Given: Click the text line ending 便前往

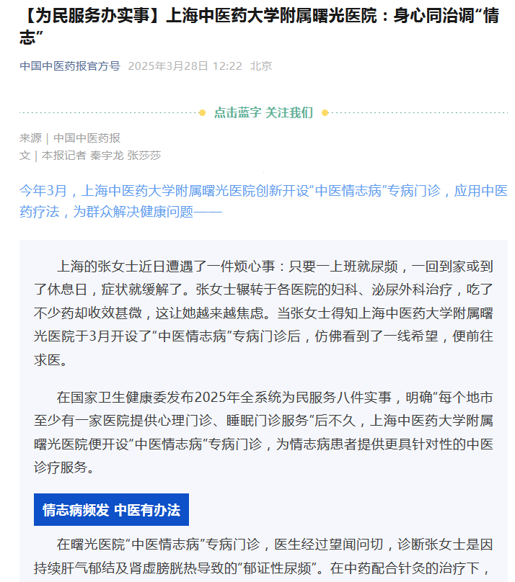Looking at the screenshot, I should pyautogui.click(x=263, y=336).
